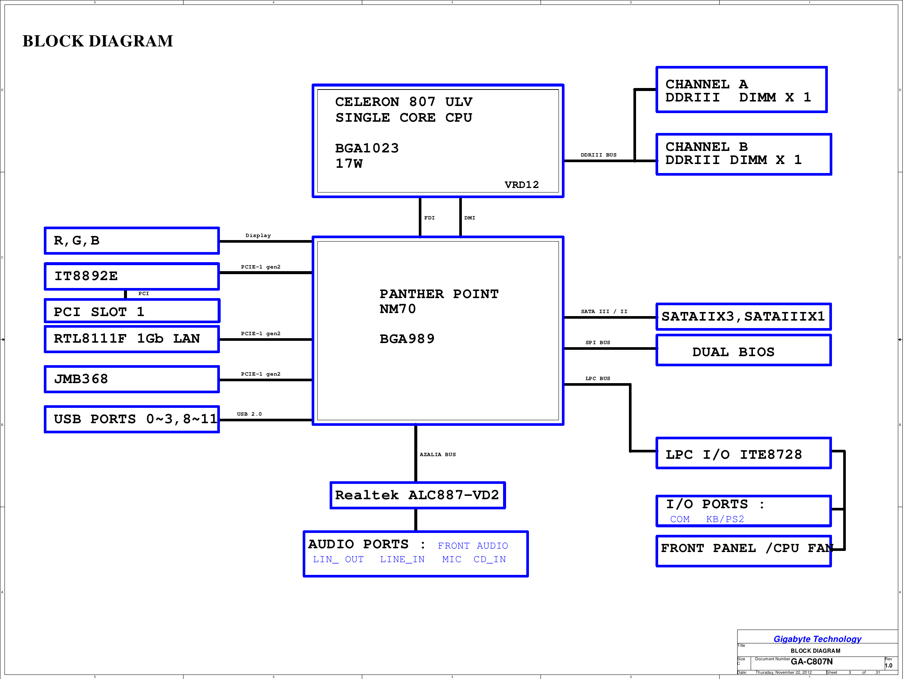Screen dimensions: 905x679
Task: Click the CHANNEL B DDRIII DIMM box
Action: (x=744, y=154)
